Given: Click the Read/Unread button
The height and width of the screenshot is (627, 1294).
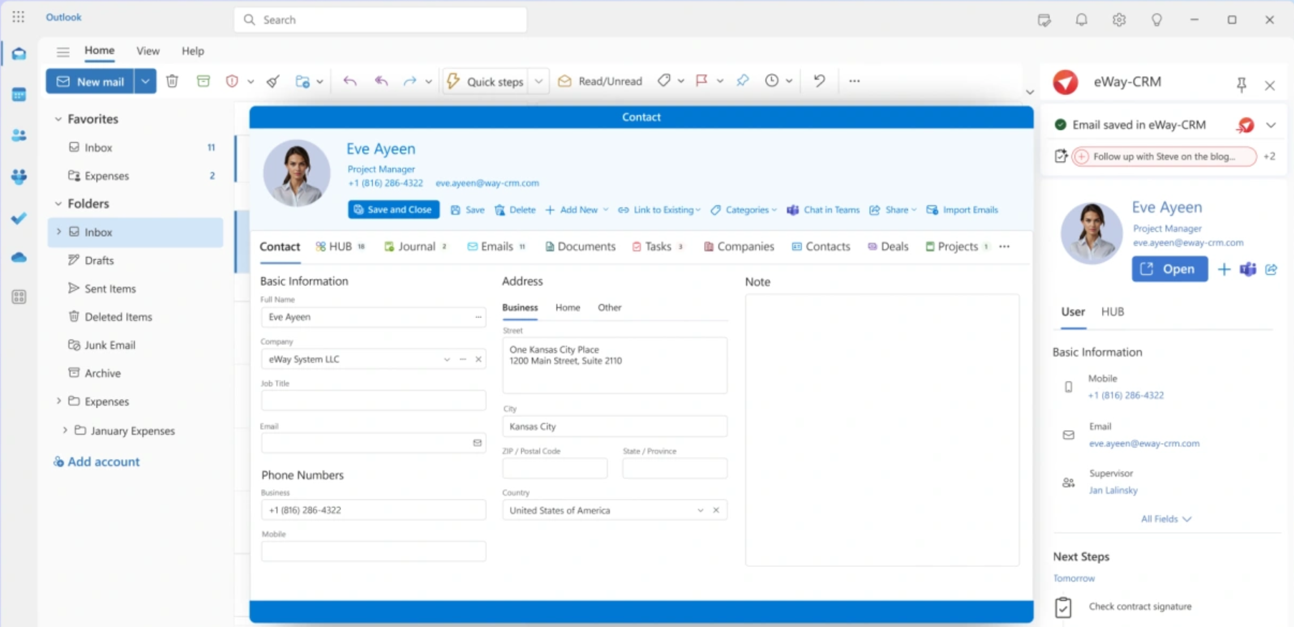Looking at the screenshot, I should tap(600, 81).
